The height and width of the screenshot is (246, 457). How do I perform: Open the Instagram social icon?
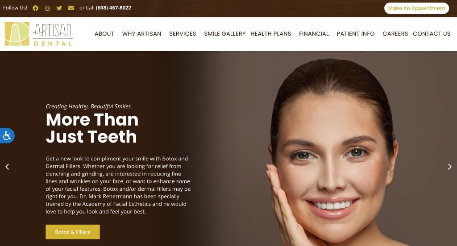47,8
